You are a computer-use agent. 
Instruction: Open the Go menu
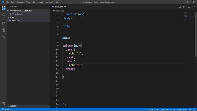34,2
